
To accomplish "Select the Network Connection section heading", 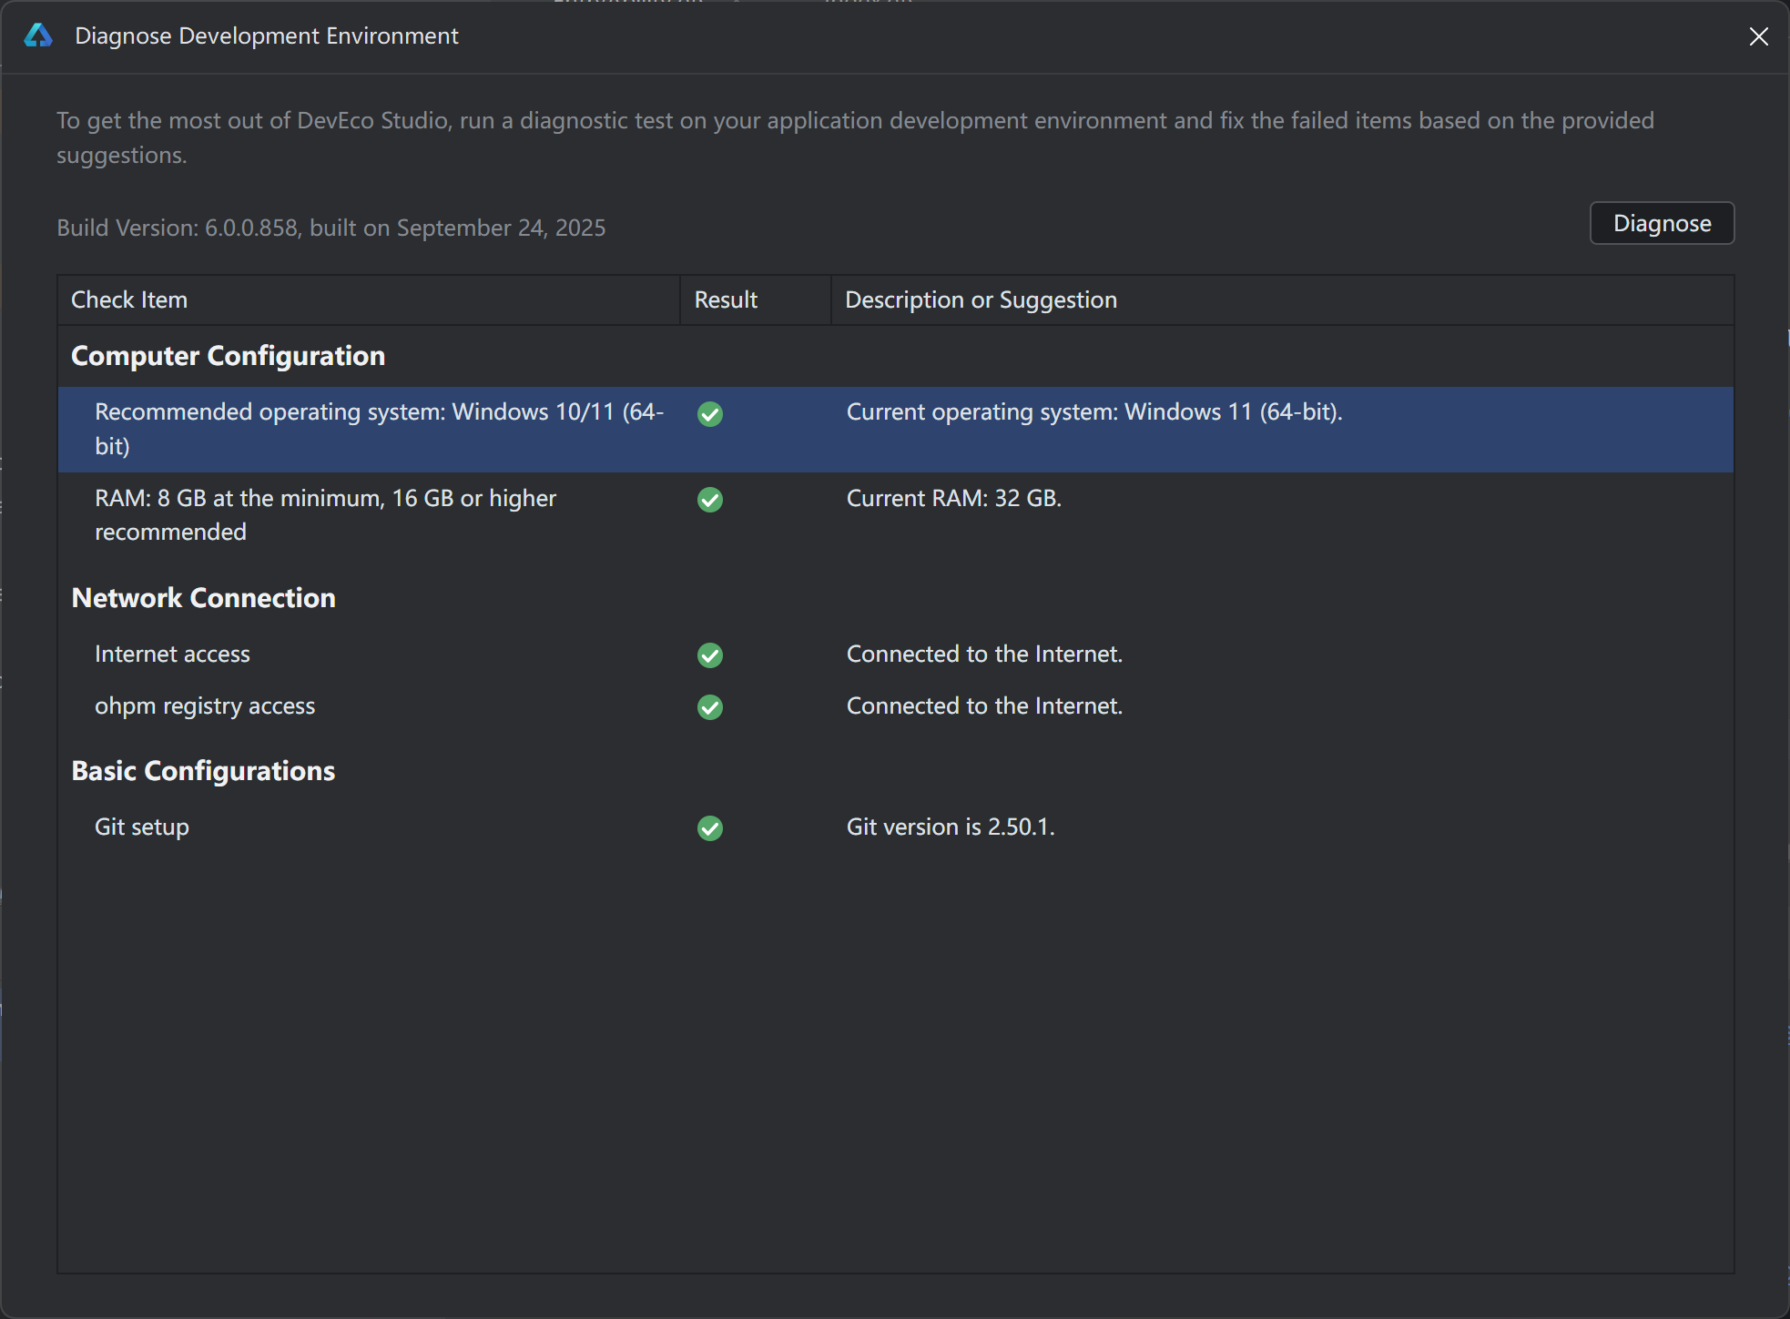I will [x=203, y=598].
